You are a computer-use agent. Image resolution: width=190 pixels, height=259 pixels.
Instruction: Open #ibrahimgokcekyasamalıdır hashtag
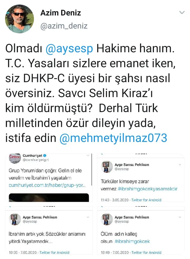pyautogui.click(x=148, y=189)
